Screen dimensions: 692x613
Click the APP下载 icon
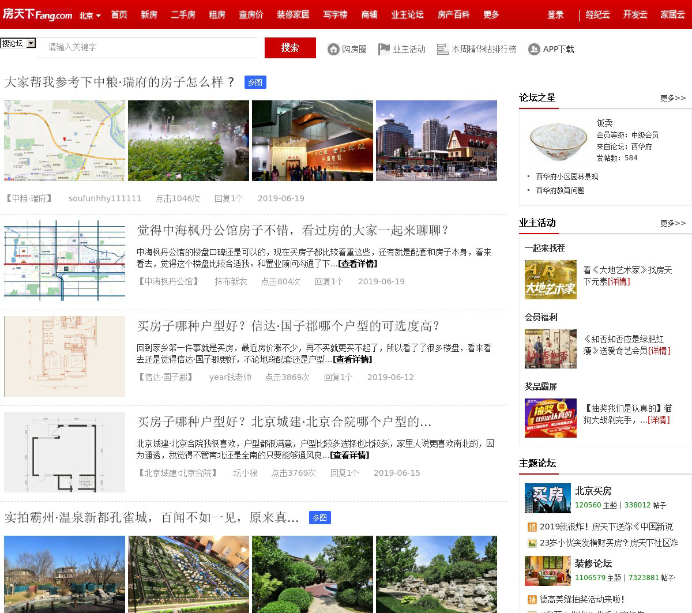coord(534,50)
